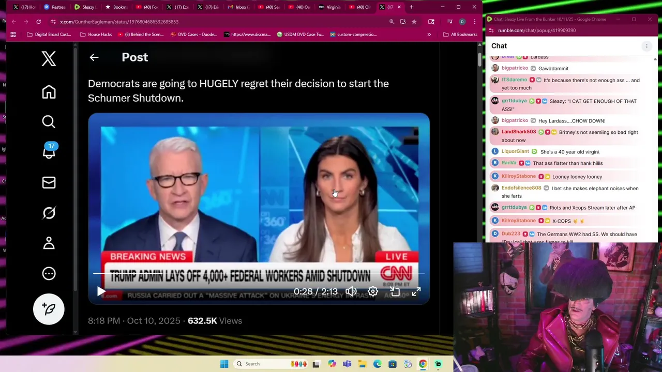The image size is (662, 372).
Task: Open the Behind the Scen... bookmark
Action: [x=141, y=35]
